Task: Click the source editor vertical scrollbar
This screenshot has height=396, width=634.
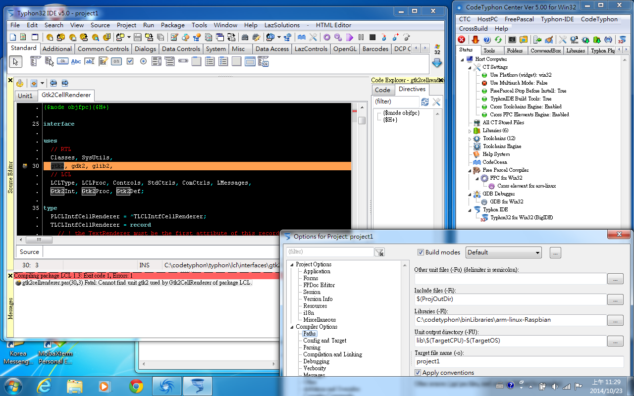Action: [362, 169]
